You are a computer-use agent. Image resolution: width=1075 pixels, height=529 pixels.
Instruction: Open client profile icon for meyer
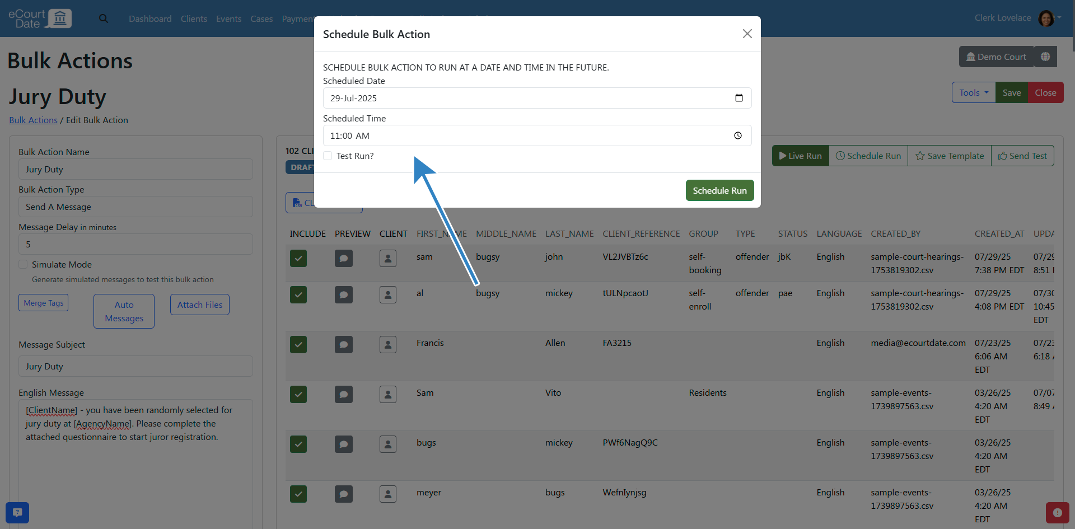point(388,494)
